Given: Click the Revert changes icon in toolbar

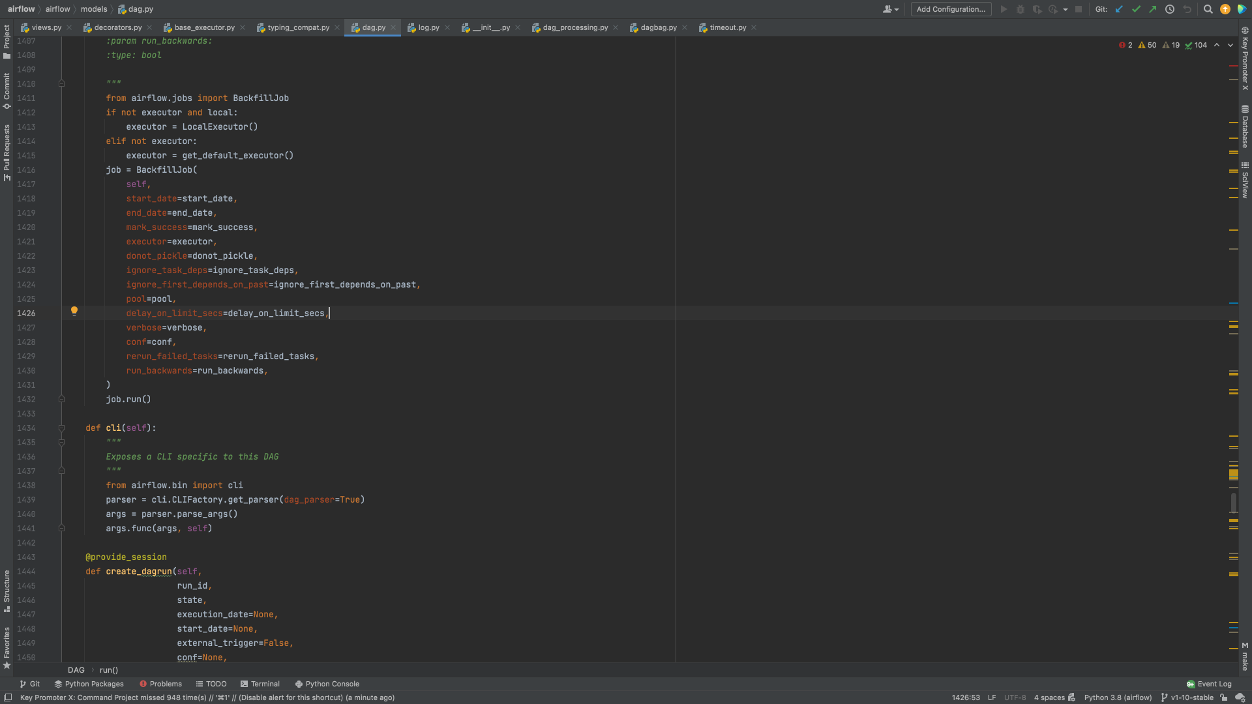Looking at the screenshot, I should pos(1187,10).
